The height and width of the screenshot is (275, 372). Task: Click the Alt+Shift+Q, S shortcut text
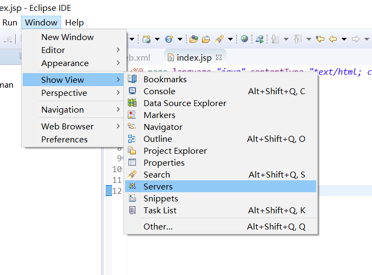[277, 175]
